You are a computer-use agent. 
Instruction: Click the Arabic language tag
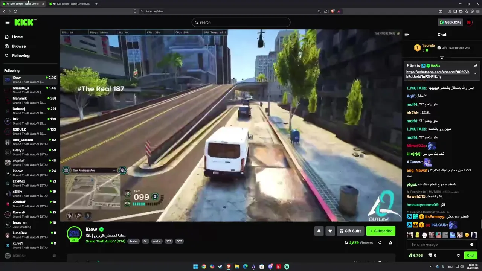click(x=134, y=241)
